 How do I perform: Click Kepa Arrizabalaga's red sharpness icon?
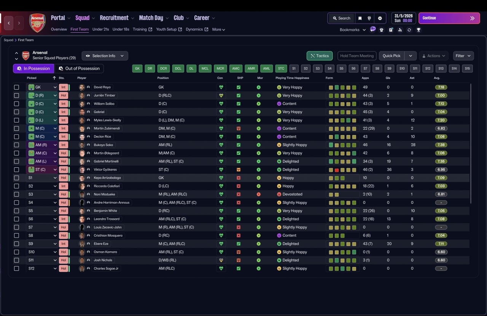[239, 178]
